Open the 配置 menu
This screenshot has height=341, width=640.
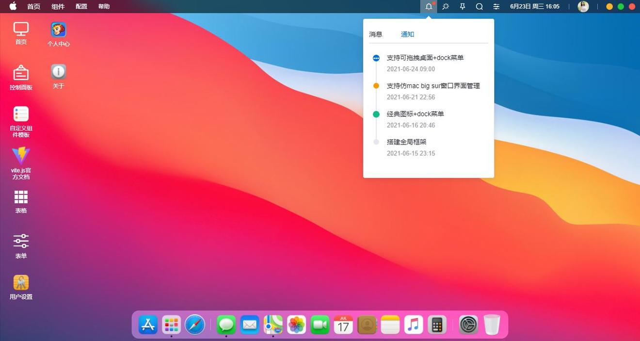pos(81,6)
